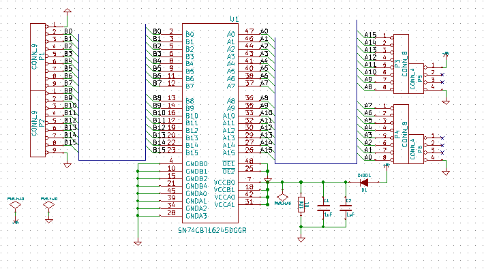Click the ground symbol below connector P5
This screenshot has height=271, width=484.
tap(445, 102)
